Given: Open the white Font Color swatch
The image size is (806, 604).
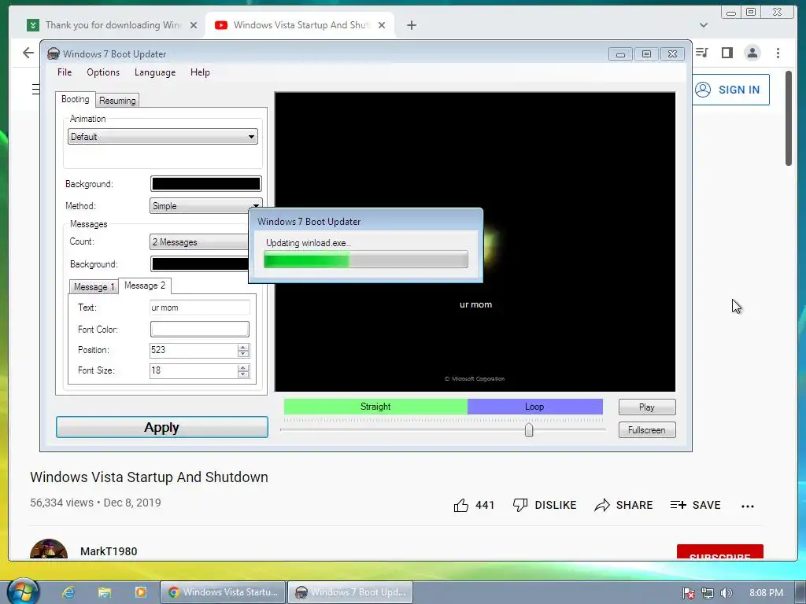Looking at the screenshot, I should click(199, 330).
